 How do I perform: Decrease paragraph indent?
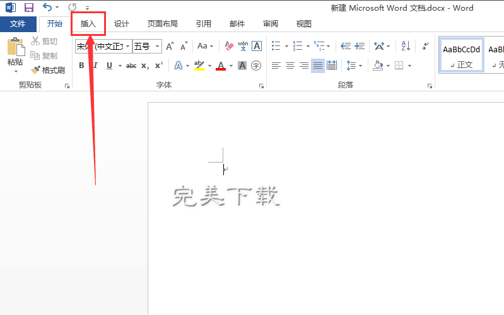click(x=346, y=46)
